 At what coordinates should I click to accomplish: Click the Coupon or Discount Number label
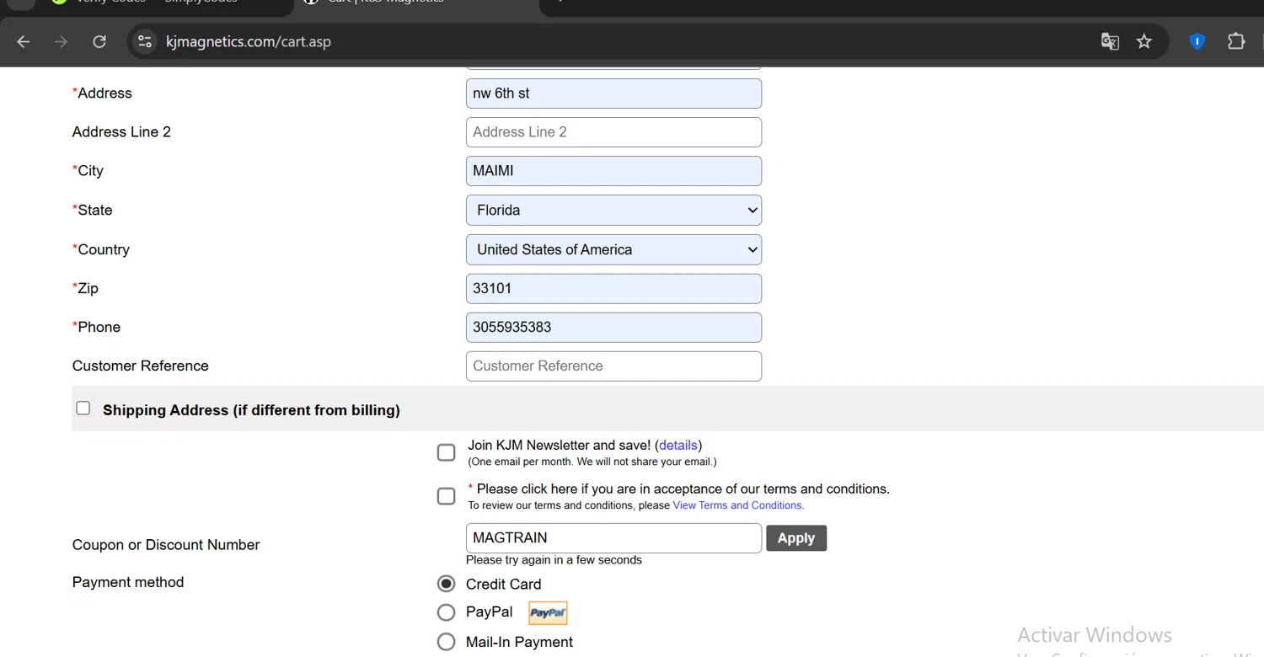pyautogui.click(x=166, y=545)
